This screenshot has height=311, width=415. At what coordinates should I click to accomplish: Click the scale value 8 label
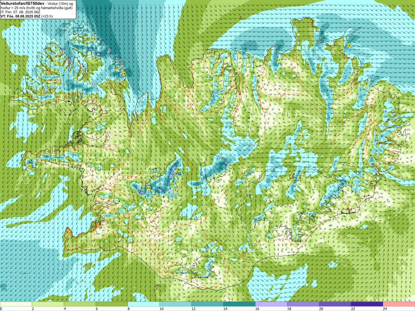click(x=129, y=309)
